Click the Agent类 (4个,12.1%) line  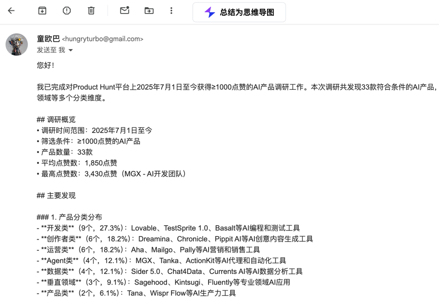coord(161,261)
